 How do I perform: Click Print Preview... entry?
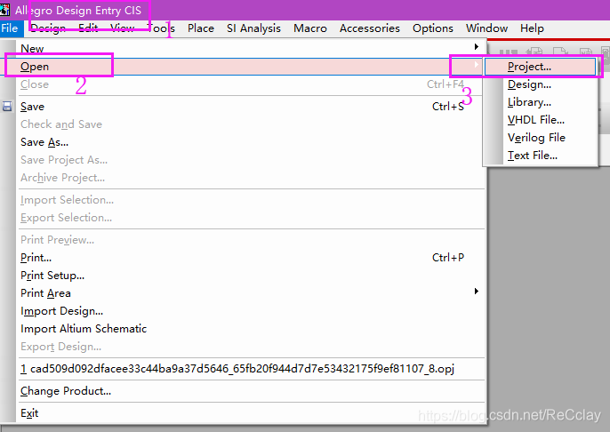coord(251,240)
